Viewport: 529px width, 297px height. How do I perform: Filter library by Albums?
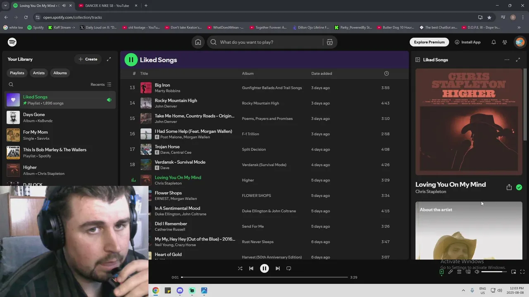tap(60, 73)
